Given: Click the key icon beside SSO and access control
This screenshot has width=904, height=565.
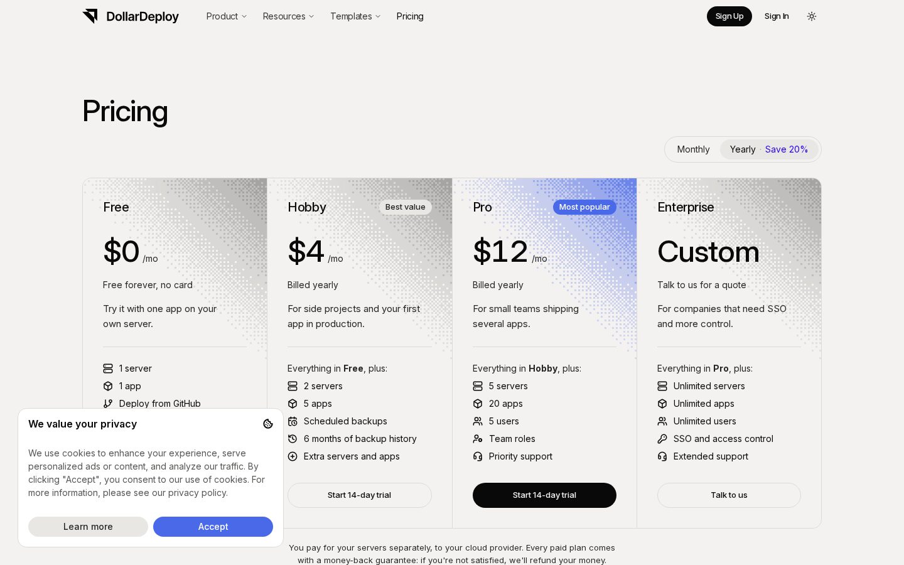Looking at the screenshot, I should (x=662, y=439).
